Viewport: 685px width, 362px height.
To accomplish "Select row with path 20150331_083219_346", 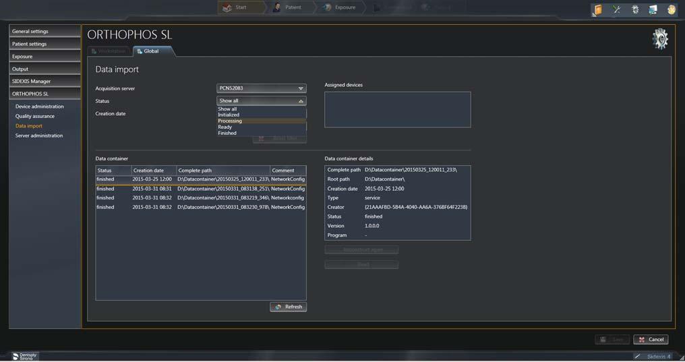I will click(x=200, y=198).
